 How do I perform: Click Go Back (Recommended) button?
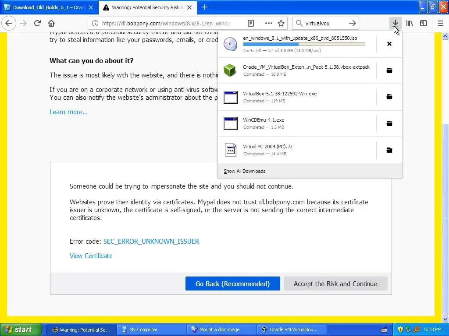coord(232,283)
